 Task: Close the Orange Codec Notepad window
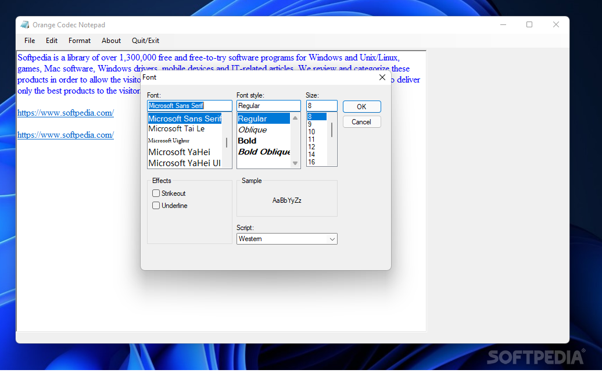point(556,24)
